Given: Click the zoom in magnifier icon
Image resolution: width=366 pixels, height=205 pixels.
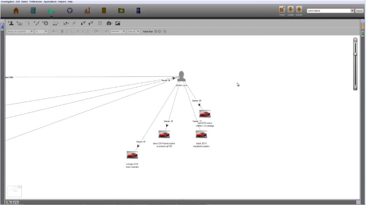Looking at the screenshot, I should tap(355, 40).
